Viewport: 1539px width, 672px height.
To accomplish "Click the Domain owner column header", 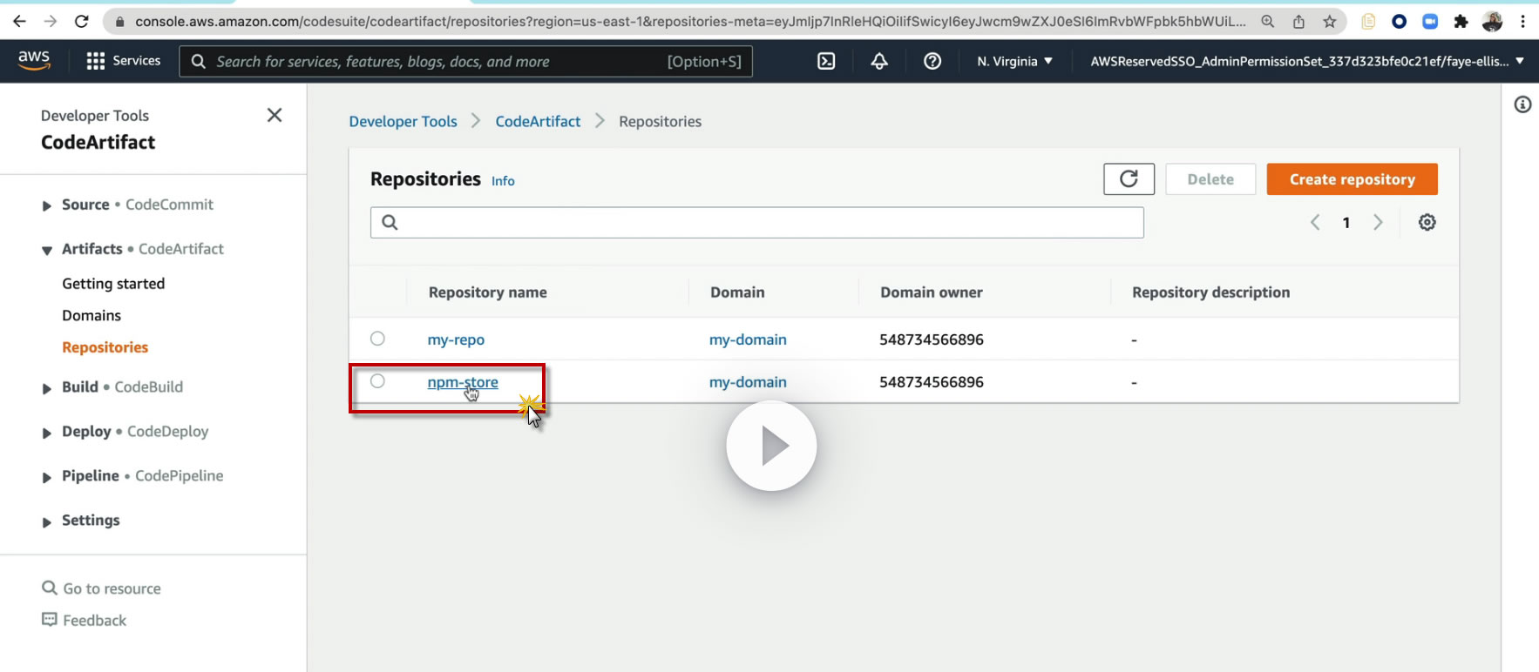I will tap(932, 292).
